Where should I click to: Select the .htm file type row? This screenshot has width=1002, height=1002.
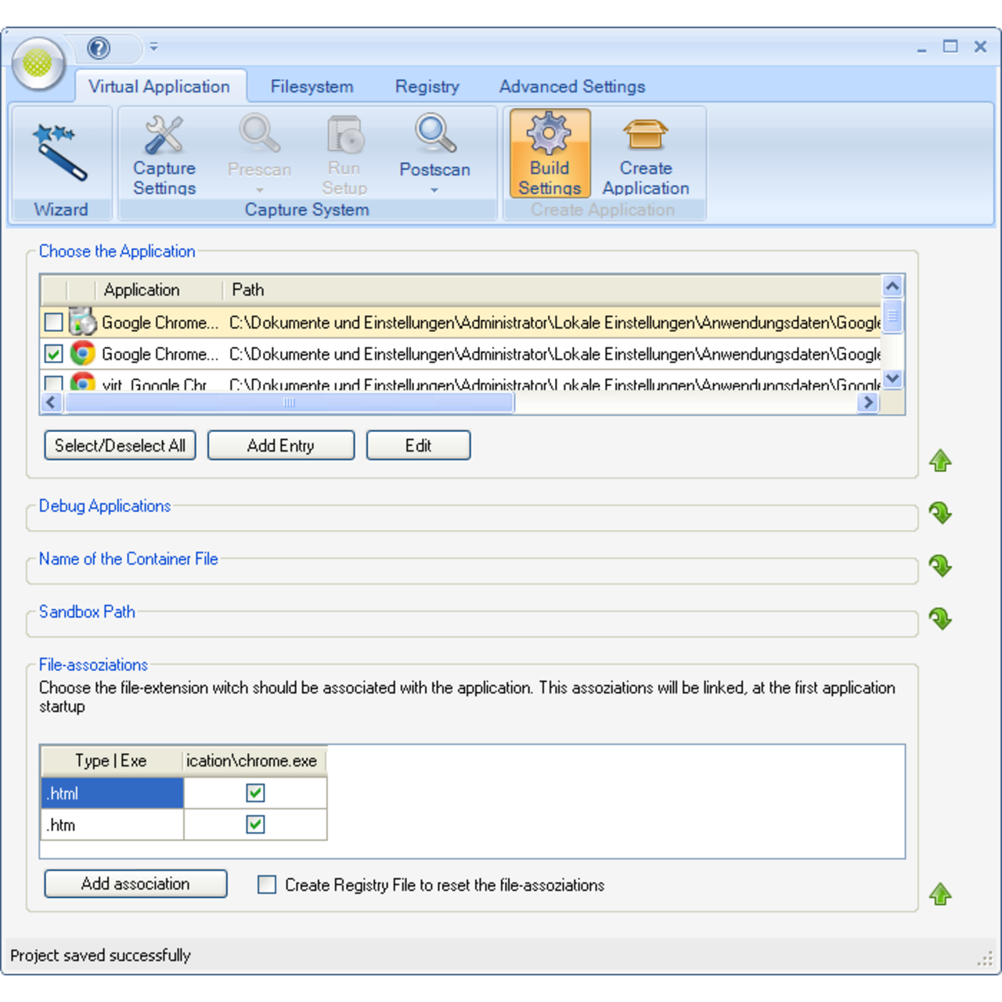point(112,825)
